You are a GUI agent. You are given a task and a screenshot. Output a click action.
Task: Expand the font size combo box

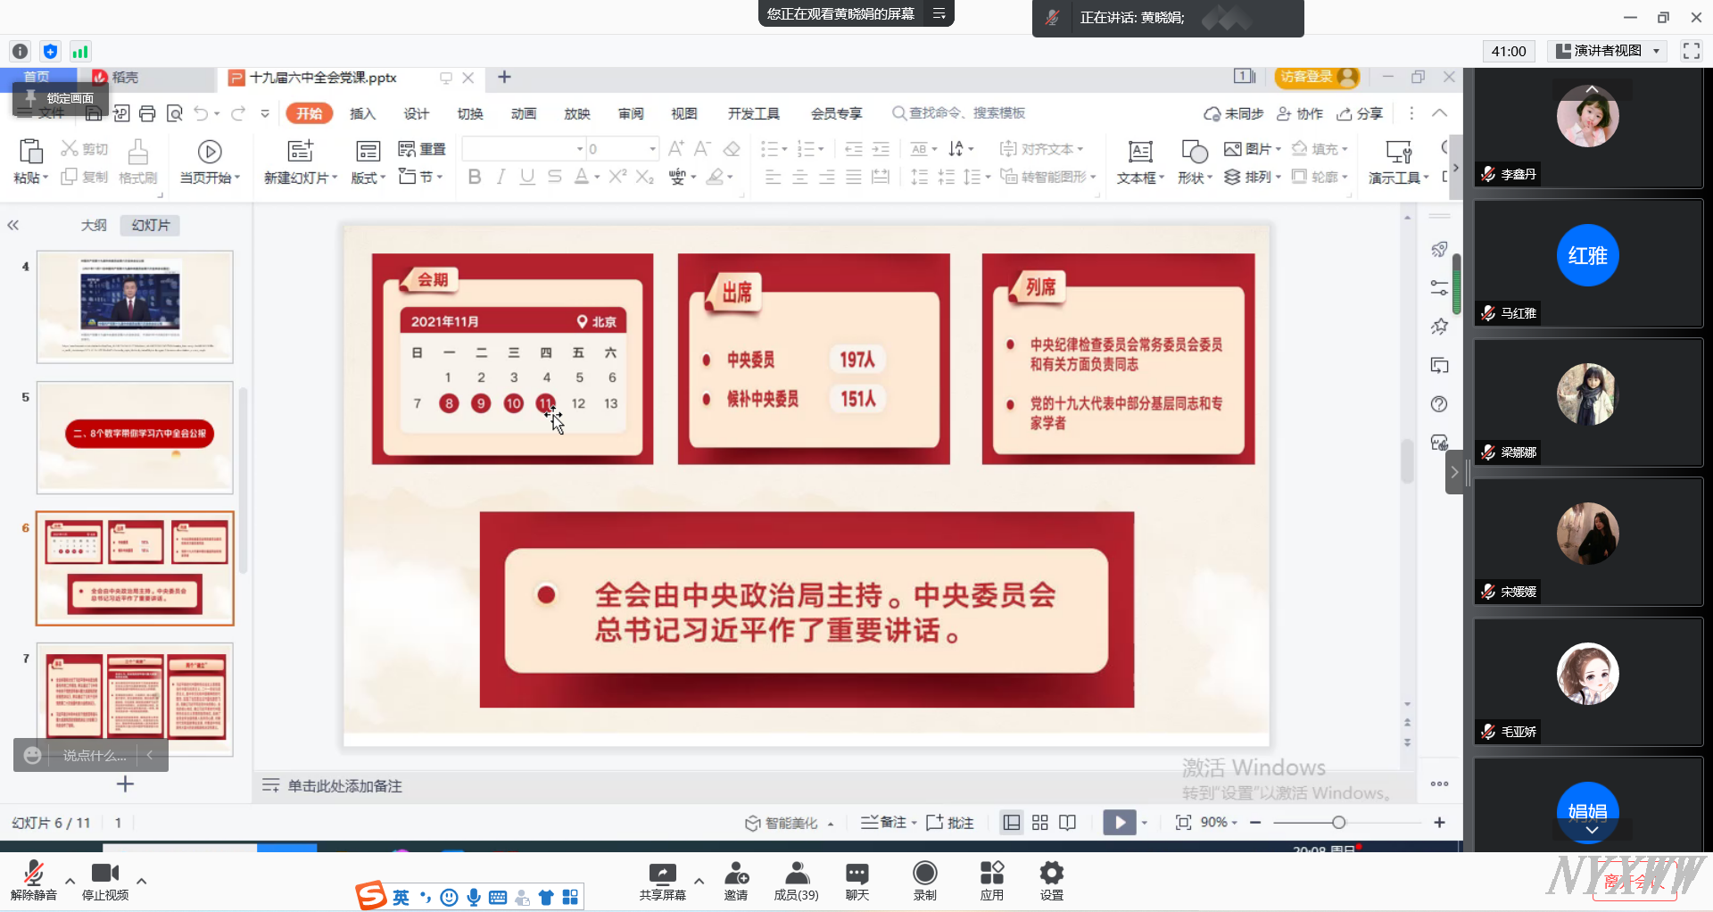coord(652,149)
